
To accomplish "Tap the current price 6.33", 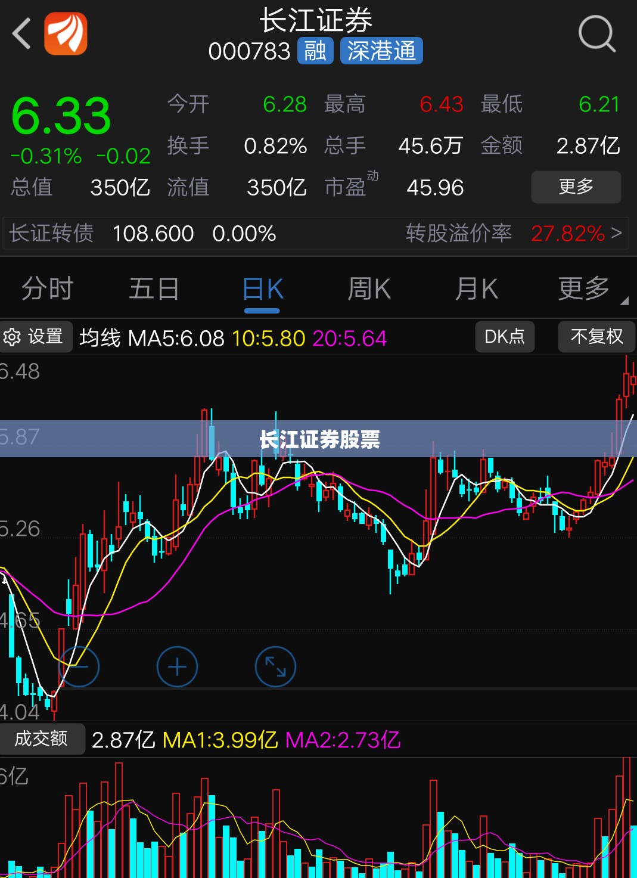I will click(x=61, y=116).
